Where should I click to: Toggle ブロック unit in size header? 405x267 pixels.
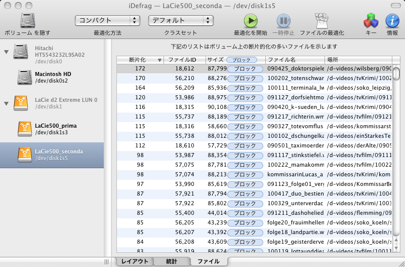click(x=241, y=60)
